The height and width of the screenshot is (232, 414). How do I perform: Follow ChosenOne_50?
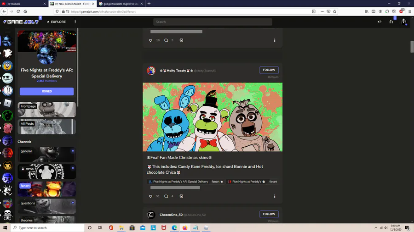point(269,214)
